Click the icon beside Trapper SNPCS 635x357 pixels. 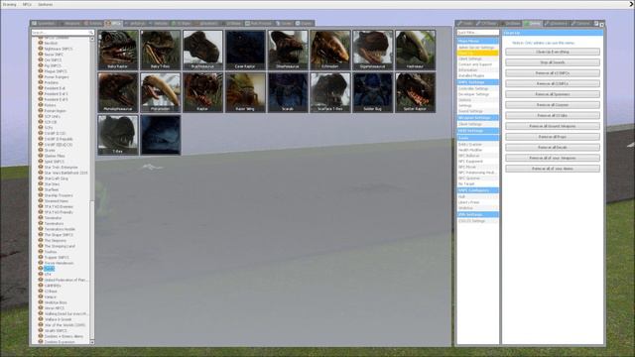41,257
